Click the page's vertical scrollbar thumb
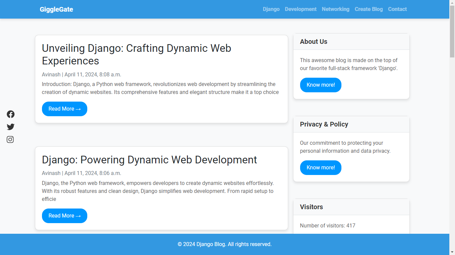This screenshot has width=455, height=255. click(452, 32)
